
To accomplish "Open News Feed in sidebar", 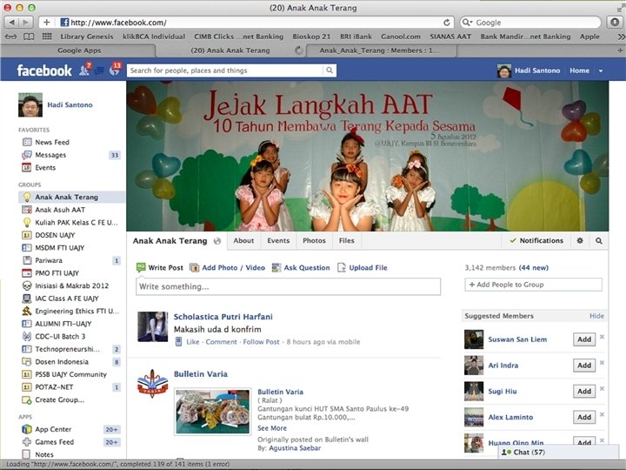I will [52, 142].
